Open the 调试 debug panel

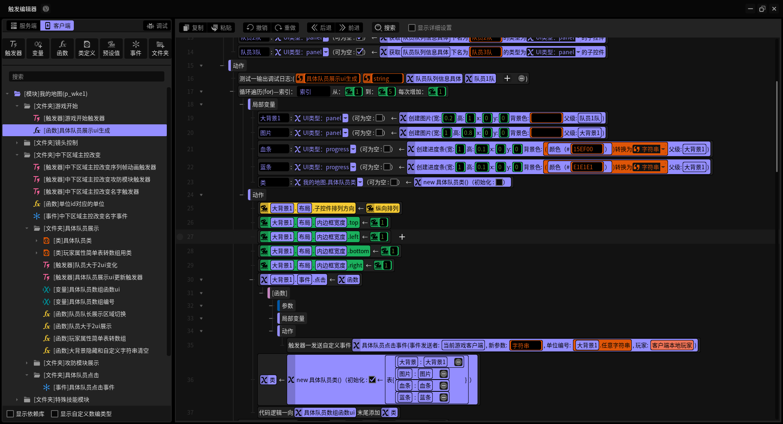[x=157, y=26]
